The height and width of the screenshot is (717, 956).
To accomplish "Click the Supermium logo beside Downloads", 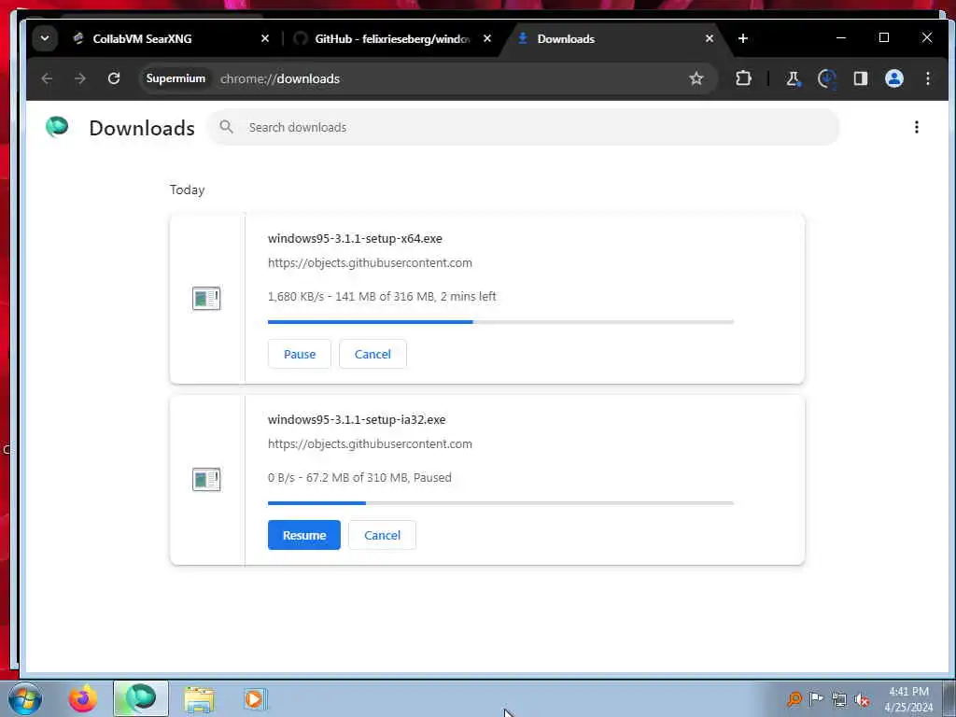I will tap(57, 127).
